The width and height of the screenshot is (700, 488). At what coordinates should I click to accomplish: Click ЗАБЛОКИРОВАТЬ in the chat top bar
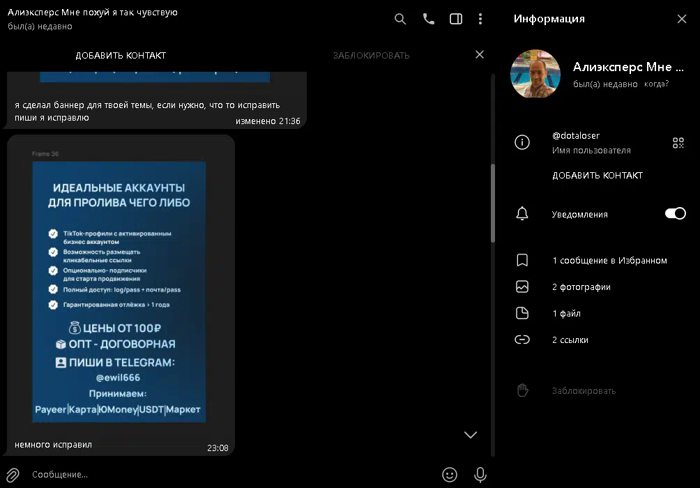[x=371, y=55]
